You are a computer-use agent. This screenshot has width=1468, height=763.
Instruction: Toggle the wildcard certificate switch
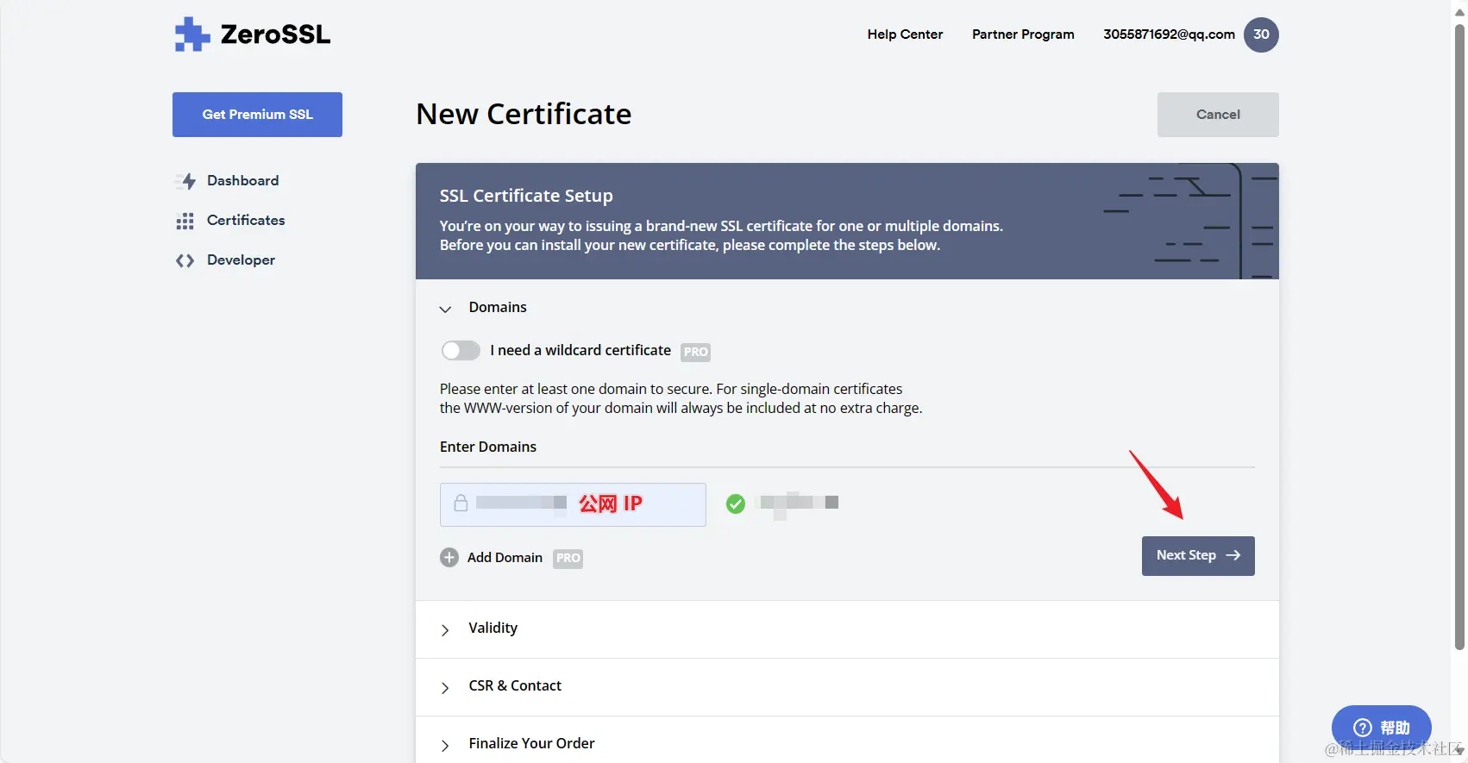(461, 350)
